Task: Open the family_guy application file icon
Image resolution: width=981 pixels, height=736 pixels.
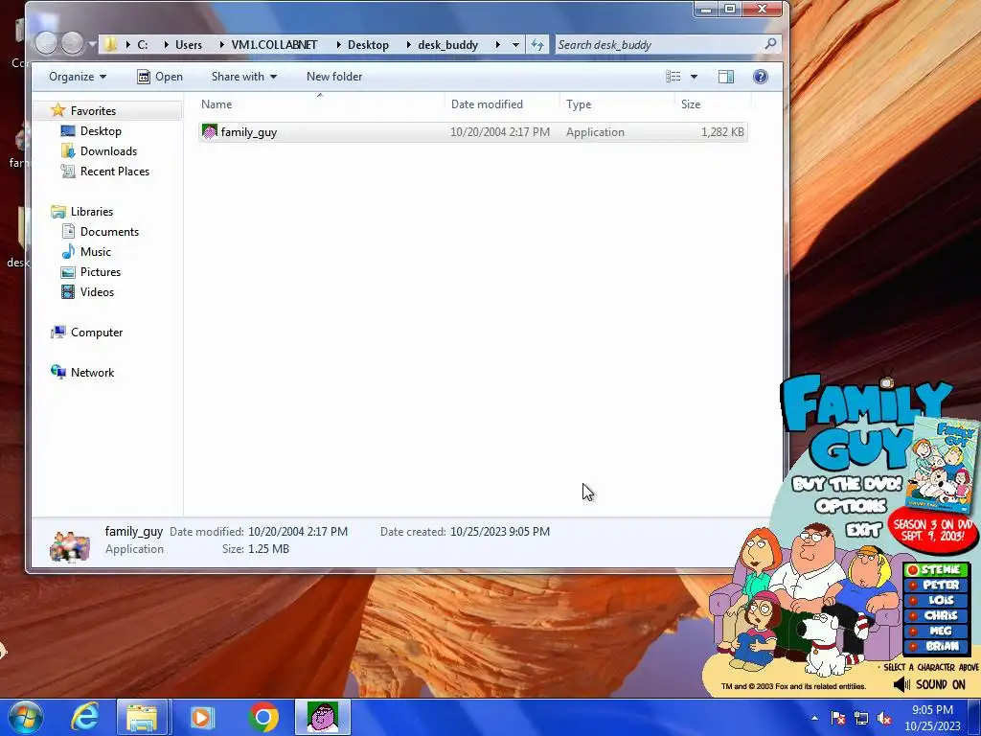Action: click(x=209, y=131)
